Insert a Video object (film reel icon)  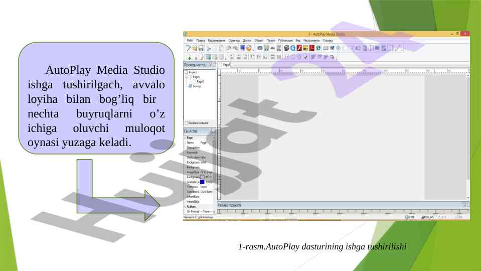[286, 48]
